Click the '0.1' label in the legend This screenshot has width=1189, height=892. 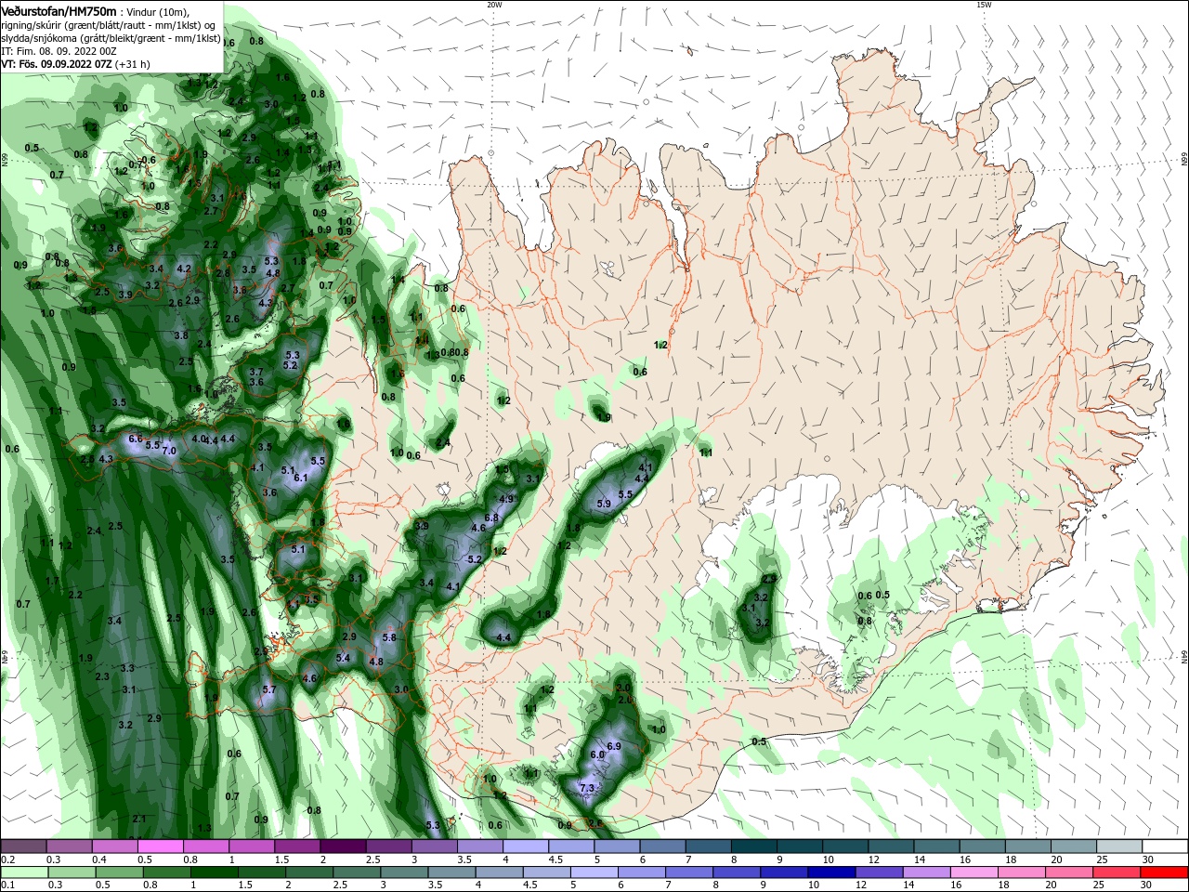[x=8, y=885]
